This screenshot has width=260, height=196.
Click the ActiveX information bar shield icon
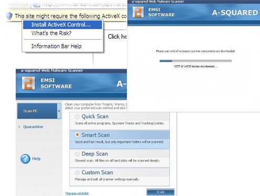(9, 16)
